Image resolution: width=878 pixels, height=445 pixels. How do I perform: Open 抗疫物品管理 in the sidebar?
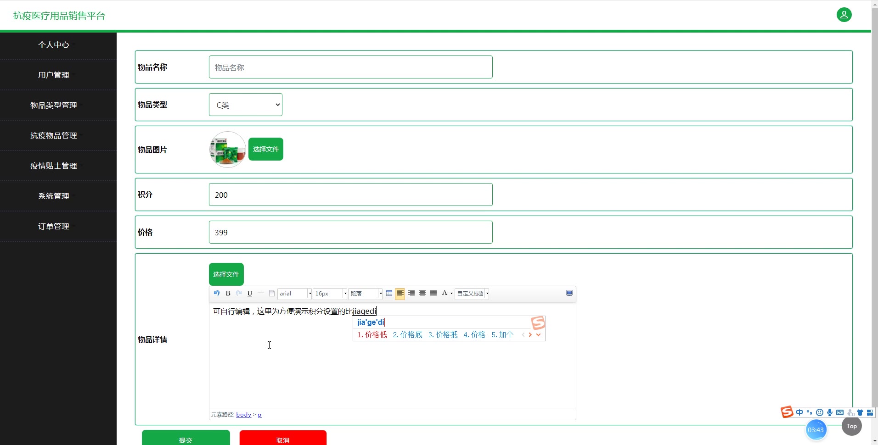pos(54,135)
